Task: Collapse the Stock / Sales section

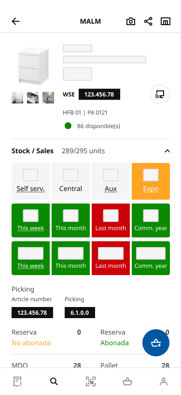Action: (x=167, y=151)
